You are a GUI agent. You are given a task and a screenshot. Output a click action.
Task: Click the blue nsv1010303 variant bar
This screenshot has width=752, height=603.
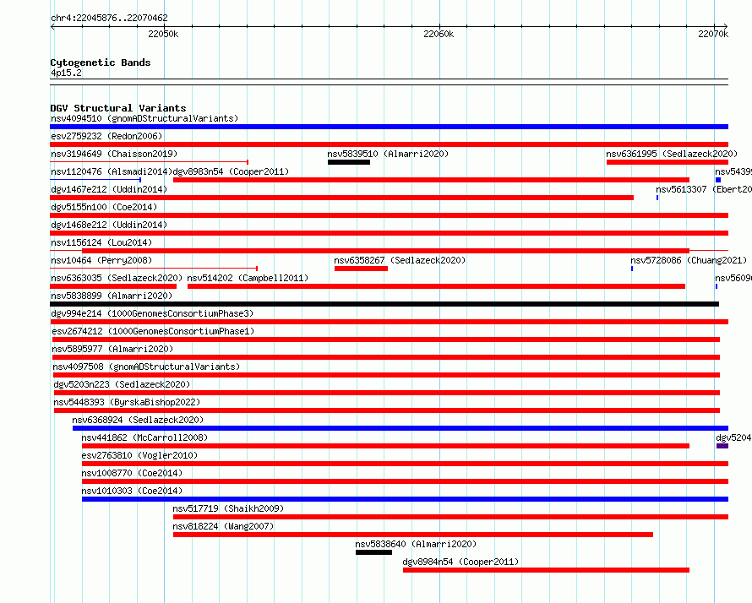click(x=406, y=499)
